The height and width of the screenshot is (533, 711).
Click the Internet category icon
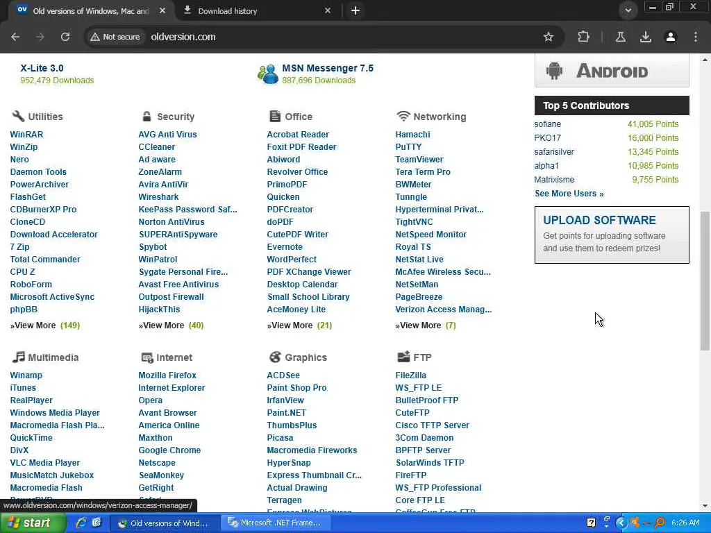click(x=147, y=357)
